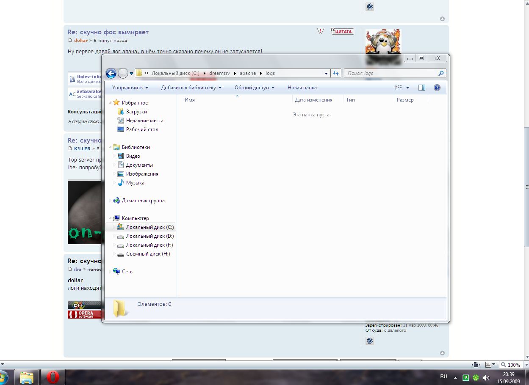Refresh the logs folder view

pyautogui.click(x=336, y=73)
